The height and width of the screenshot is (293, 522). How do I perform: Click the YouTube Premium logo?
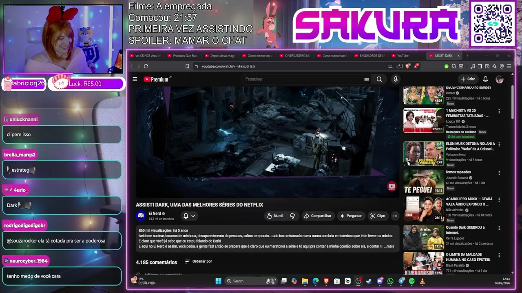tap(156, 79)
